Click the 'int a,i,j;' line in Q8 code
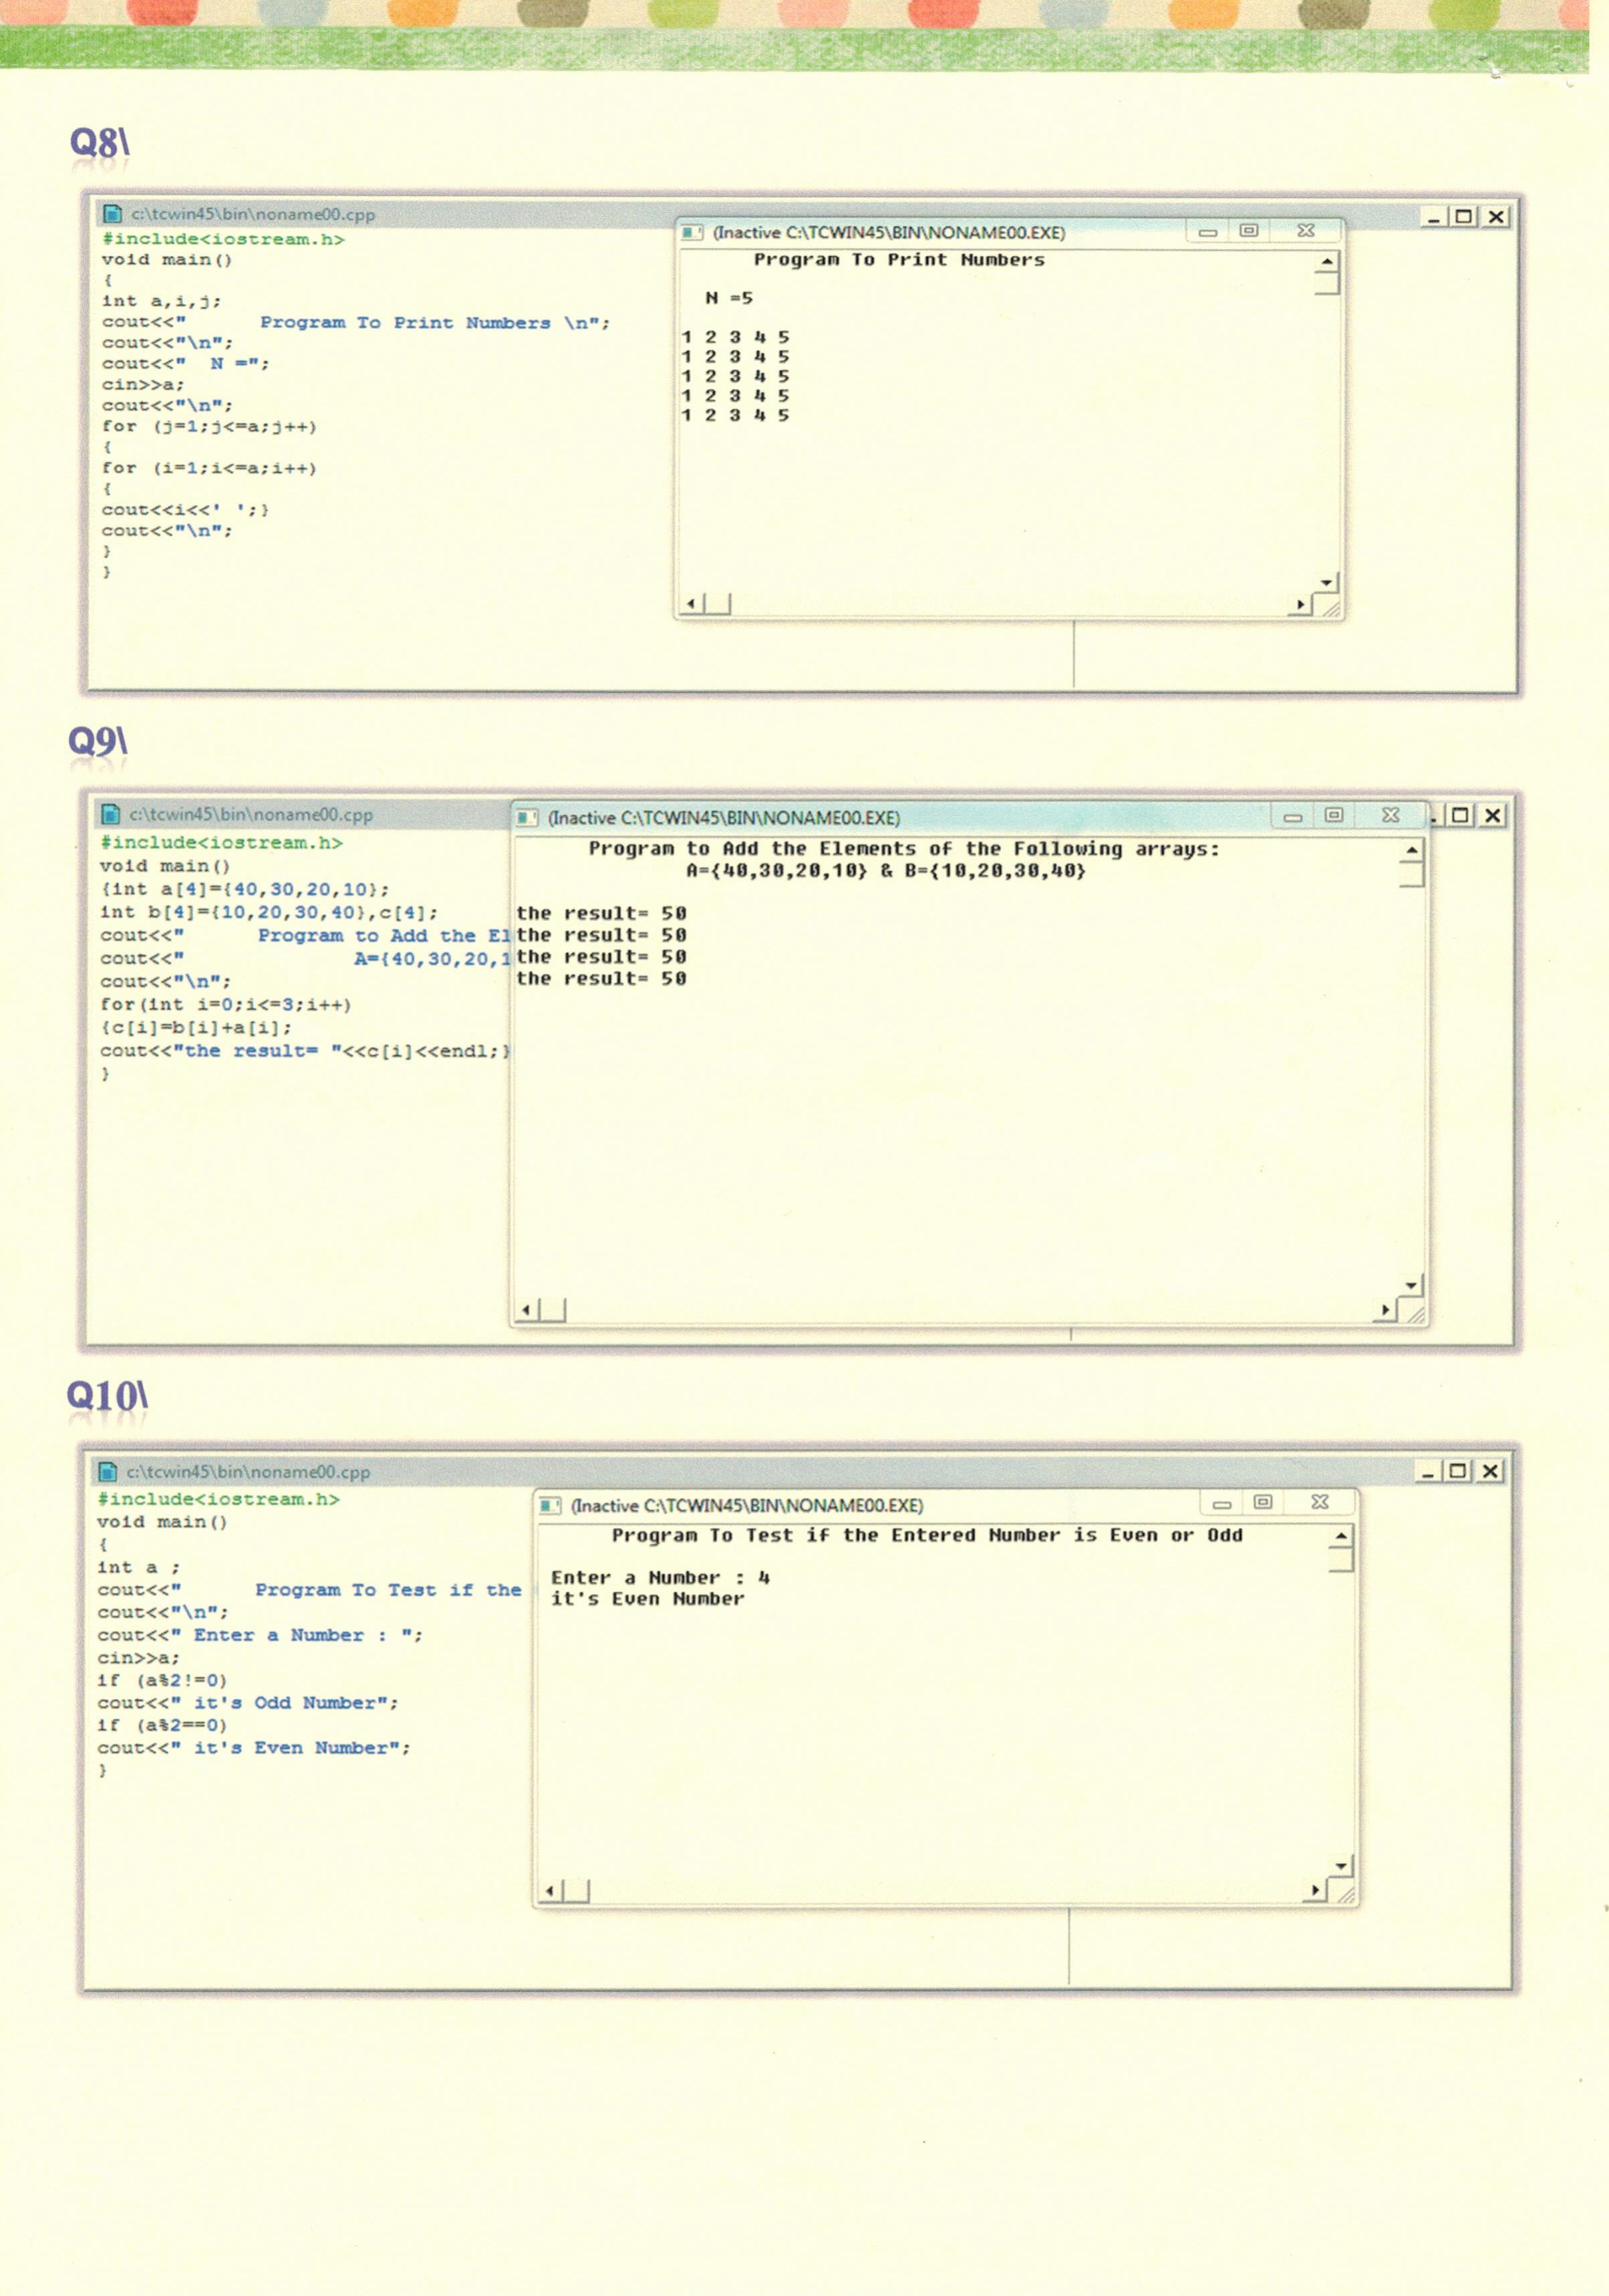The image size is (1609, 2296). point(162,301)
